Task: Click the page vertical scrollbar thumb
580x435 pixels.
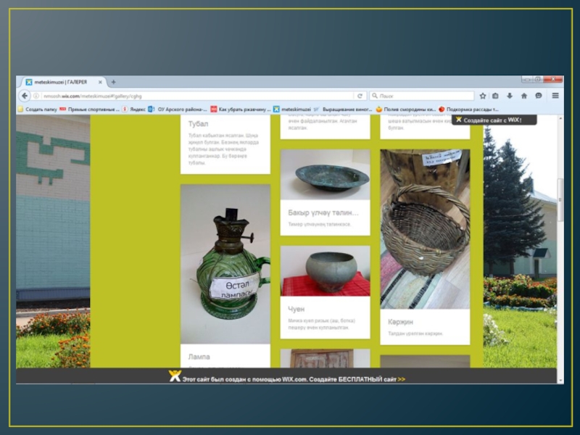Action: [560, 200]
